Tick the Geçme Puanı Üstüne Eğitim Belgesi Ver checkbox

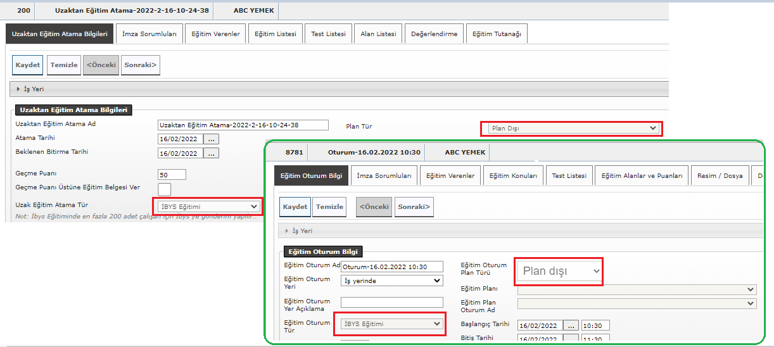(x=164, y=189)
